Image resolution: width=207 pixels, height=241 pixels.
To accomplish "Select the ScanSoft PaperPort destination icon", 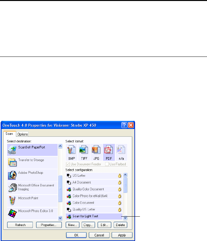I will click(x=12, y=150).
